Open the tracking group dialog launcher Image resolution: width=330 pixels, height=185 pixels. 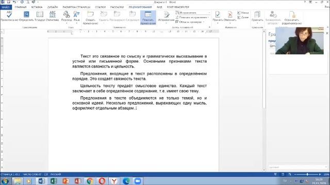[x=209, y=27]
